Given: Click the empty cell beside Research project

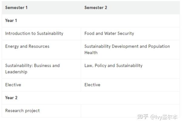Looking at the screenshot, I should click(x=130, y=111).
